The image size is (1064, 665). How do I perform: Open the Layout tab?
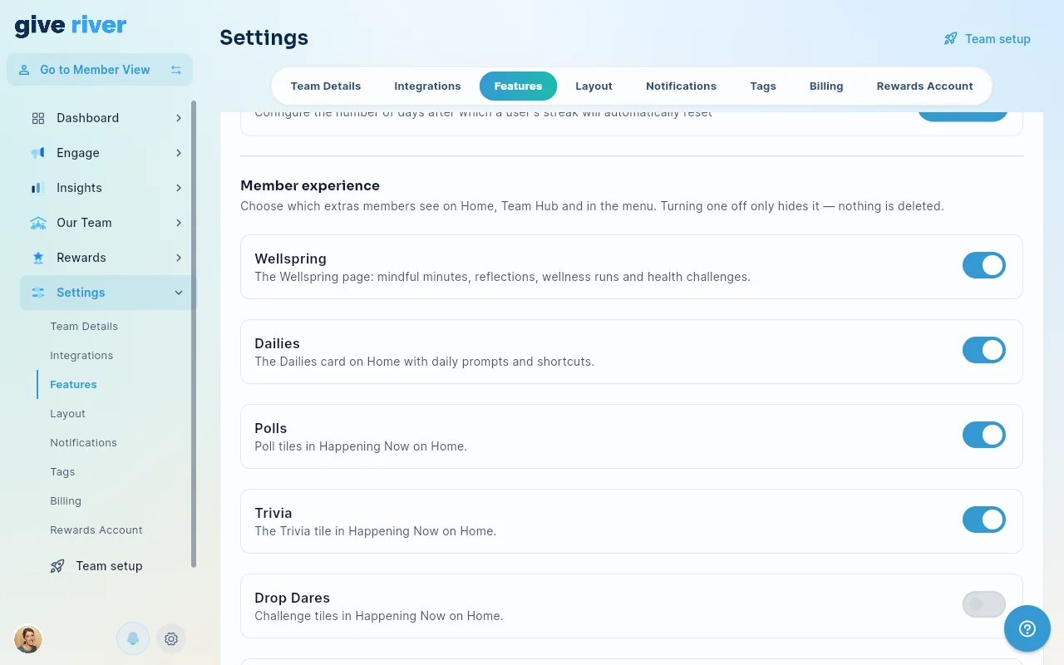pos(594,86)
